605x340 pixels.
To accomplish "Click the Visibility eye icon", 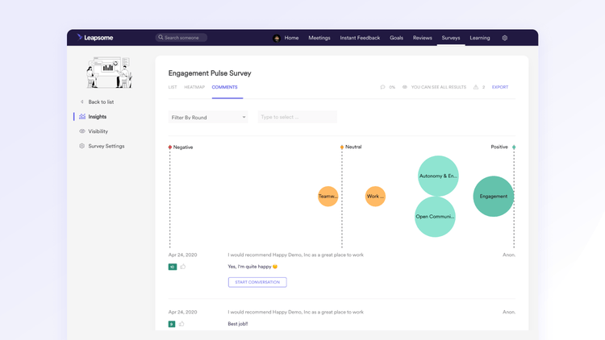I will point(81,131).
